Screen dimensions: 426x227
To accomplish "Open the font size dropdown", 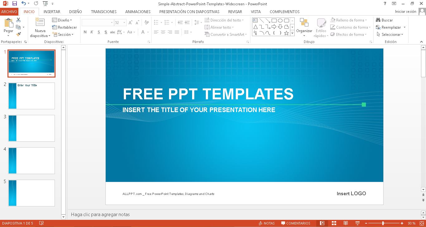I will point(123,22).
